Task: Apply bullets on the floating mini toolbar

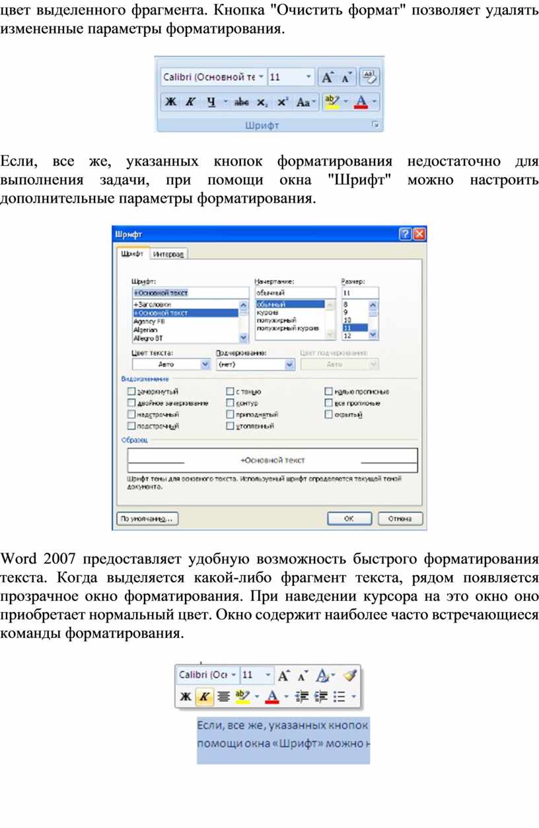Action: (x=340, y=696)
